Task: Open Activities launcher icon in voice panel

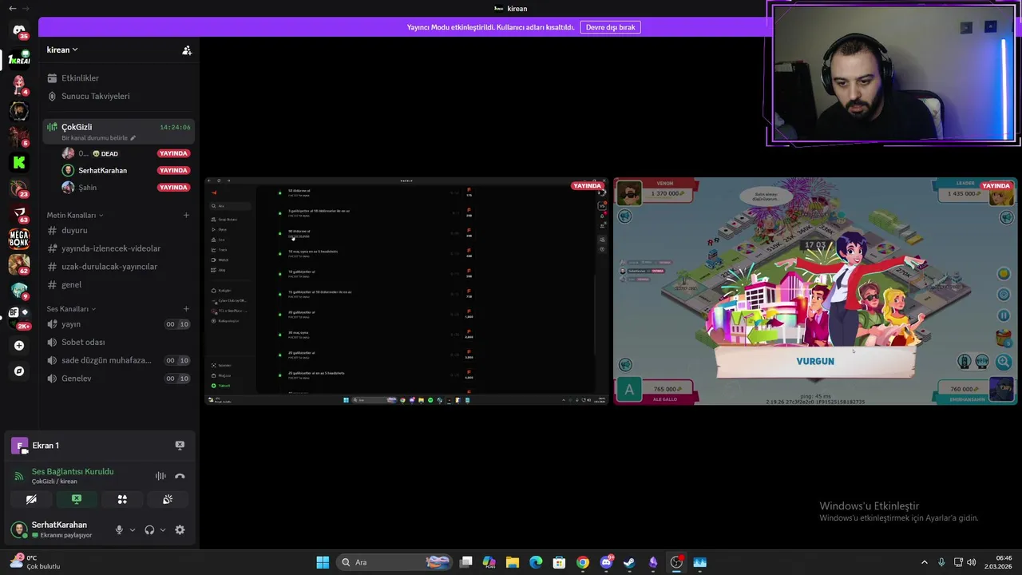Action: pyautogui.click(x=122, y=499)
